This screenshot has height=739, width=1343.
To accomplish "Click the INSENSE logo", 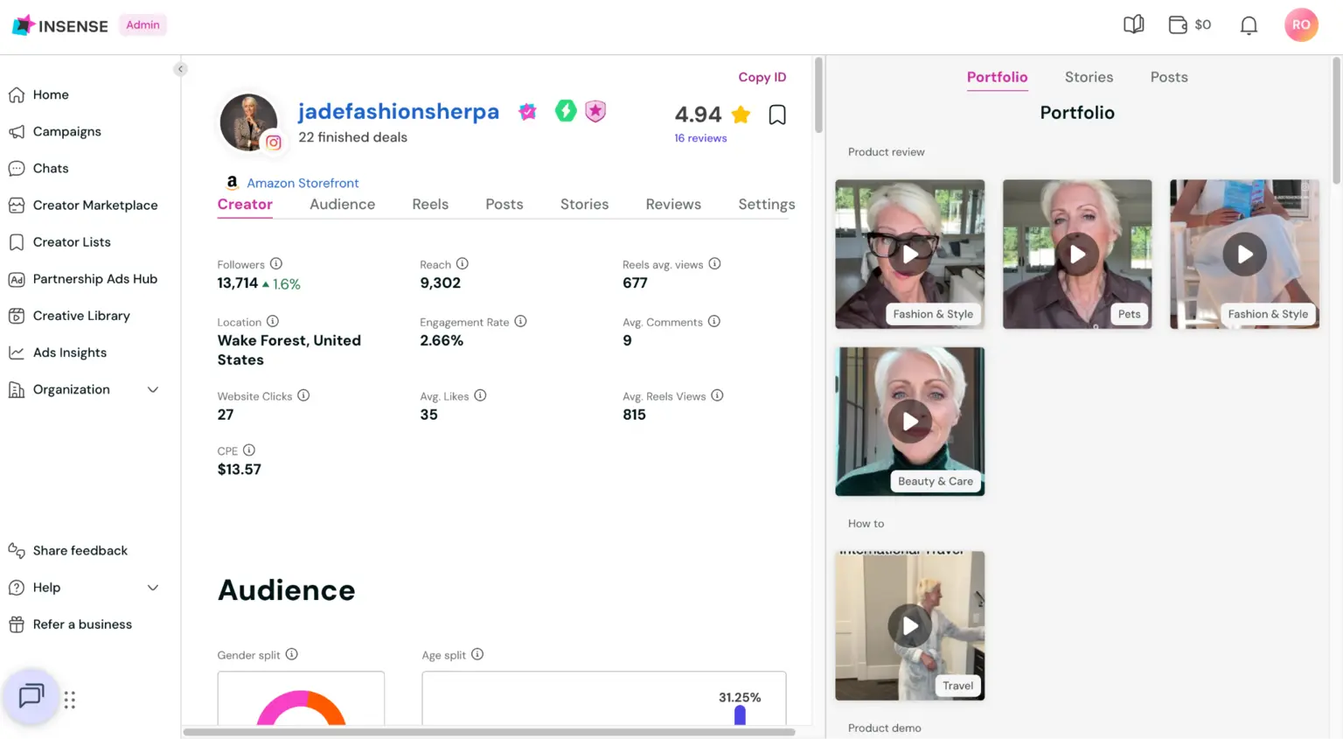I will [60, 25].
